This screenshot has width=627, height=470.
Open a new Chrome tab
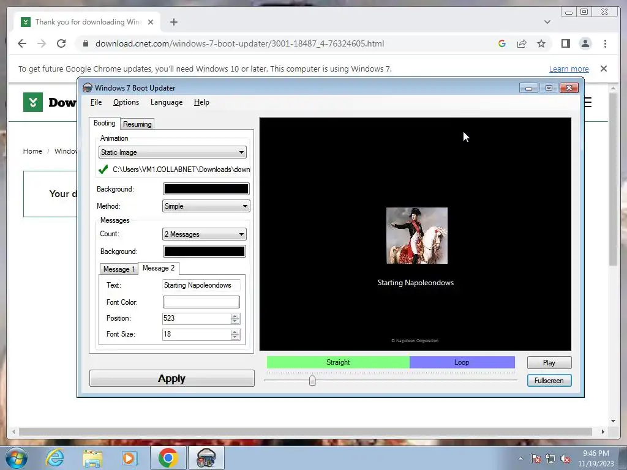(x=173, y=22)
